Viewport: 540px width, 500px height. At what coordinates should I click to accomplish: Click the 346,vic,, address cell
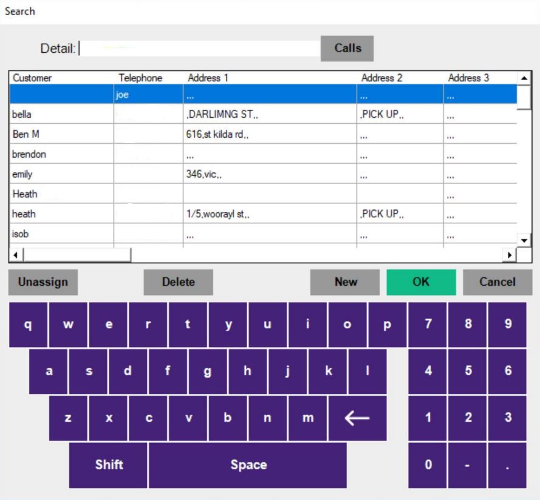pyautogui.click(x=270, y=174)
